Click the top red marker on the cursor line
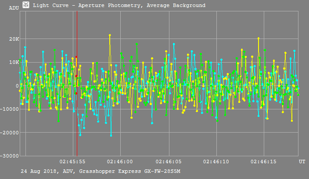The height and width of the screenshot is (179, 309). [76, 57]
